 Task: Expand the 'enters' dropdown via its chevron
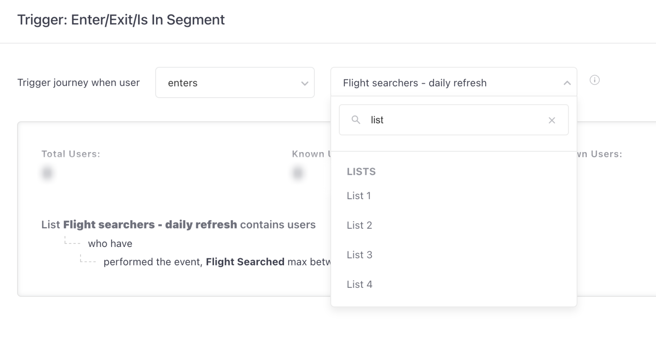coord(304,83)
